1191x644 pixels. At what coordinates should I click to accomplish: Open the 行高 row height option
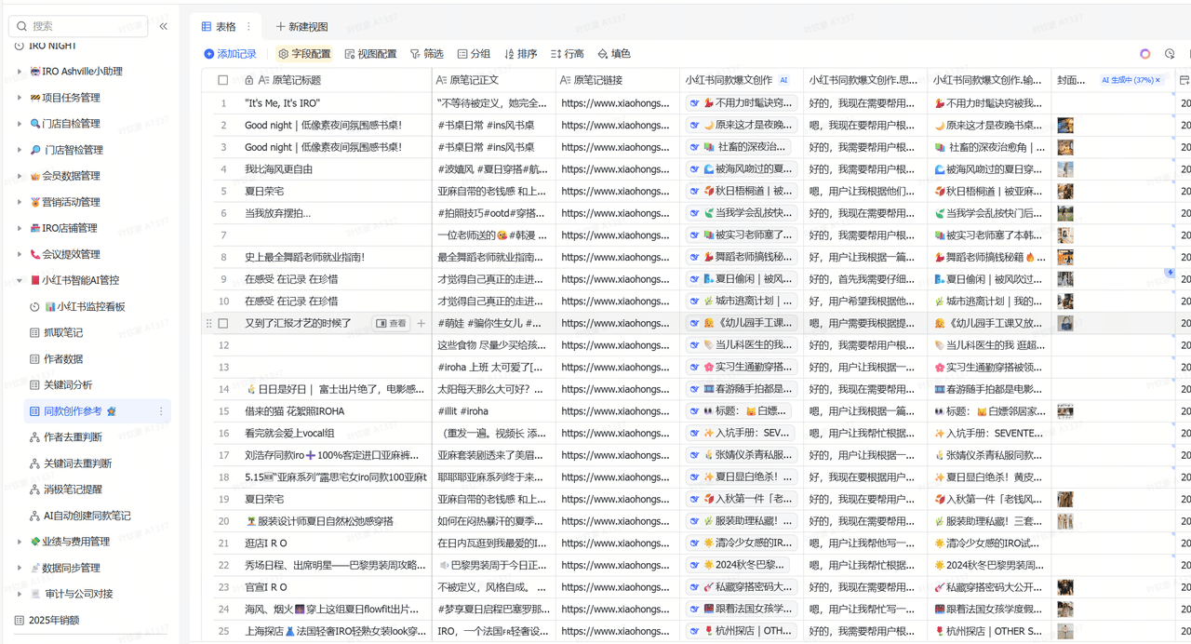[x=567, y=54]
